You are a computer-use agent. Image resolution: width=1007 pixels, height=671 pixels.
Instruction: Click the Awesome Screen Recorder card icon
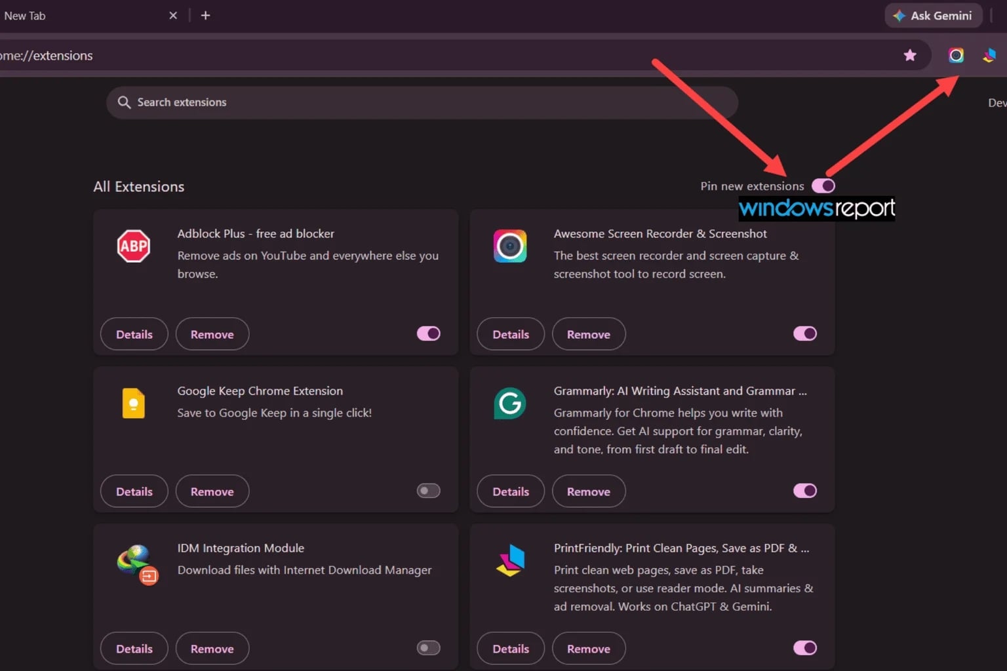pos(510,246)
